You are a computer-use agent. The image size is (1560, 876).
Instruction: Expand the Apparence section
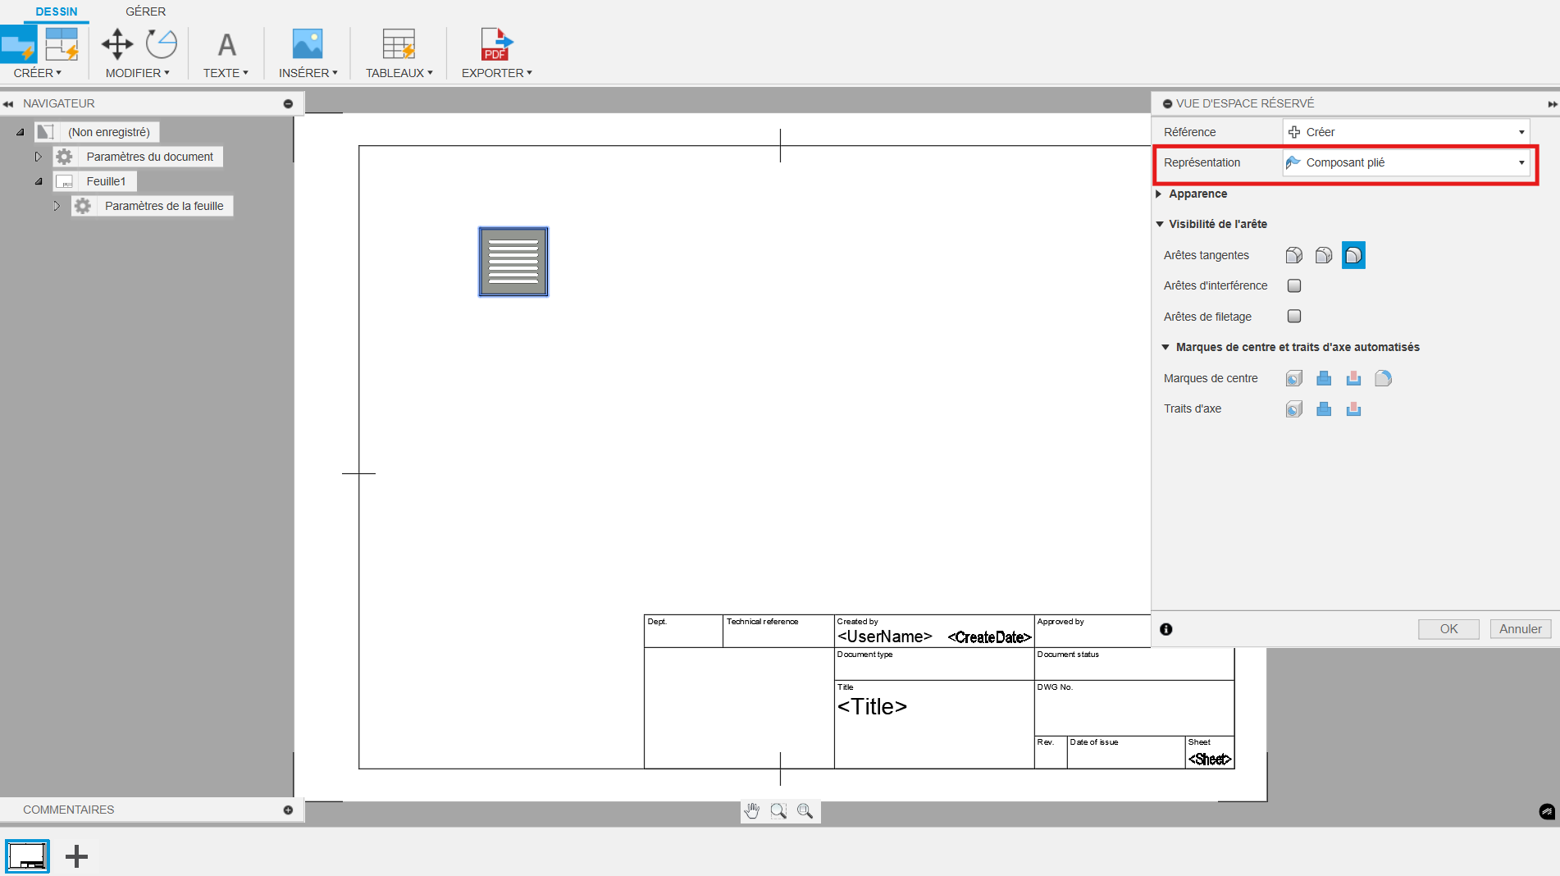pos(1197,194)
